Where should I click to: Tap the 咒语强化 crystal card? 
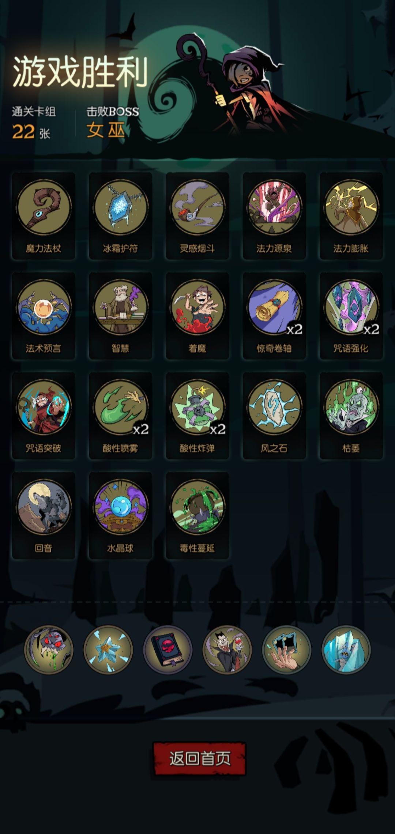[x=351, y=316]
